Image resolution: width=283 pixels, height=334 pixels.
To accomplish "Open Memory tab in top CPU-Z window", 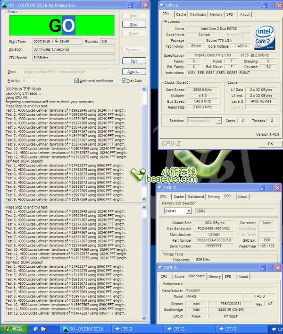I will (x=216, y=15).
